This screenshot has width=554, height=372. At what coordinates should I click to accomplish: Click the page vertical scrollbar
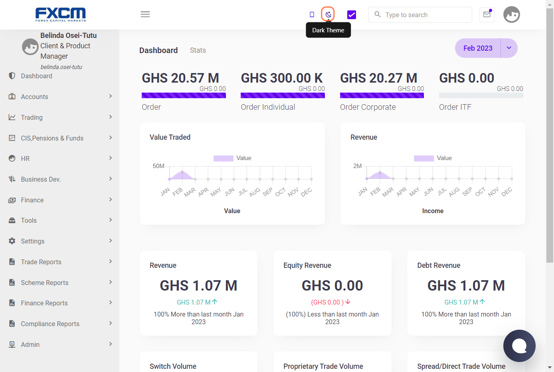click(550, 136)
